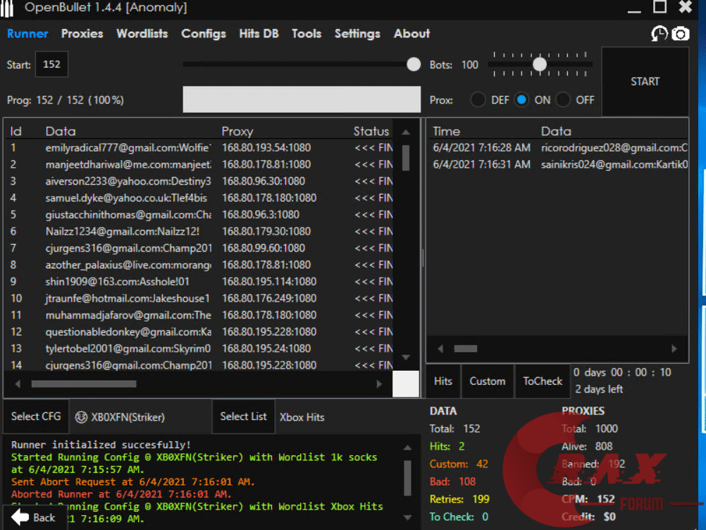Click the Proxy column header
Screen dimensions: 706x530
coord(237,131)
